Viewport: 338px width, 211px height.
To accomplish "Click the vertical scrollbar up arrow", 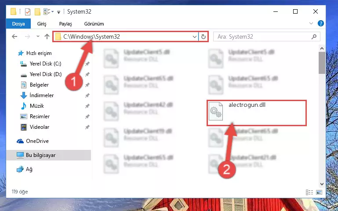I will pos(322,48).
